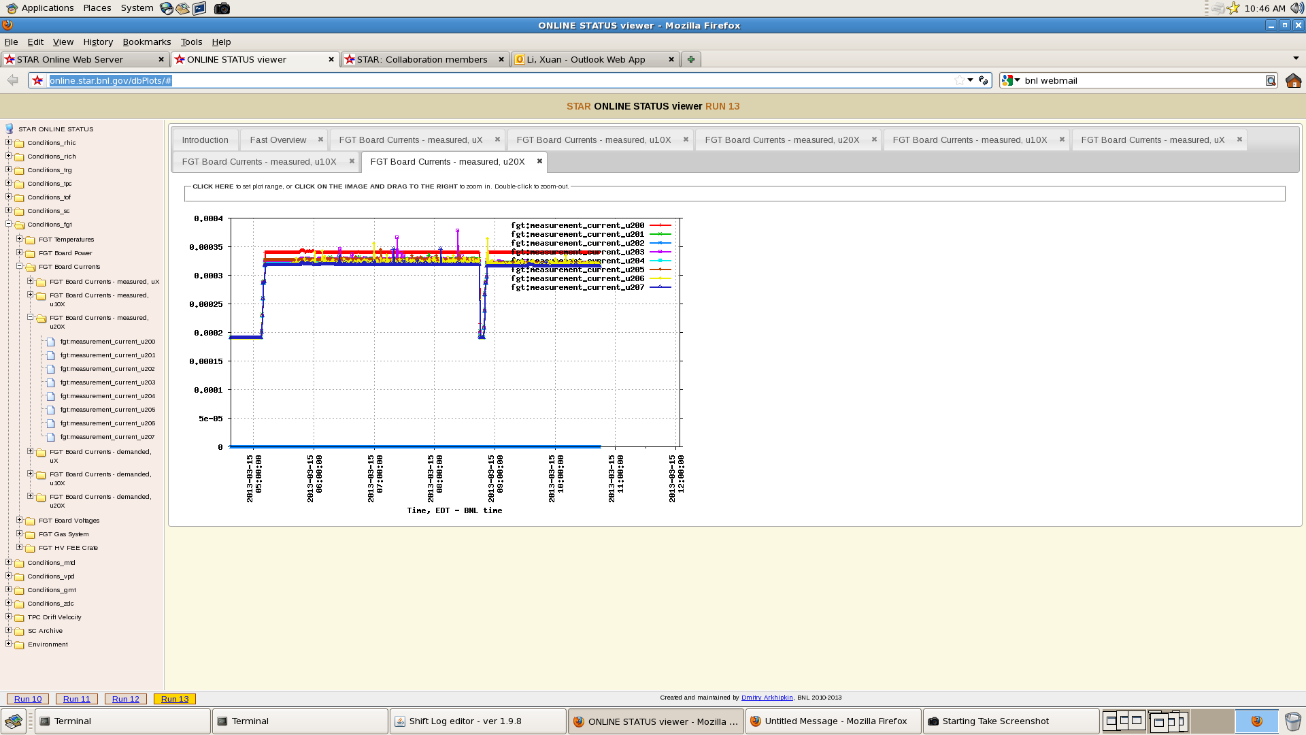The height and width of the screenshot is (735, 1306).
Task: Click the browser back arrow
Action: coord(12,80)
